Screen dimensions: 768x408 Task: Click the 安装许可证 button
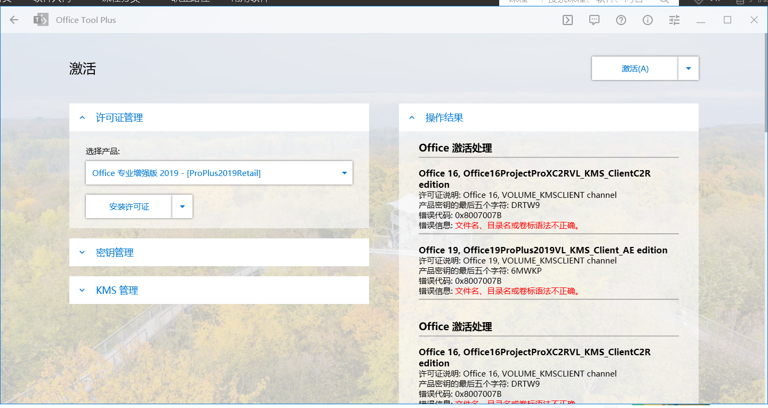[x=129, y=206]
